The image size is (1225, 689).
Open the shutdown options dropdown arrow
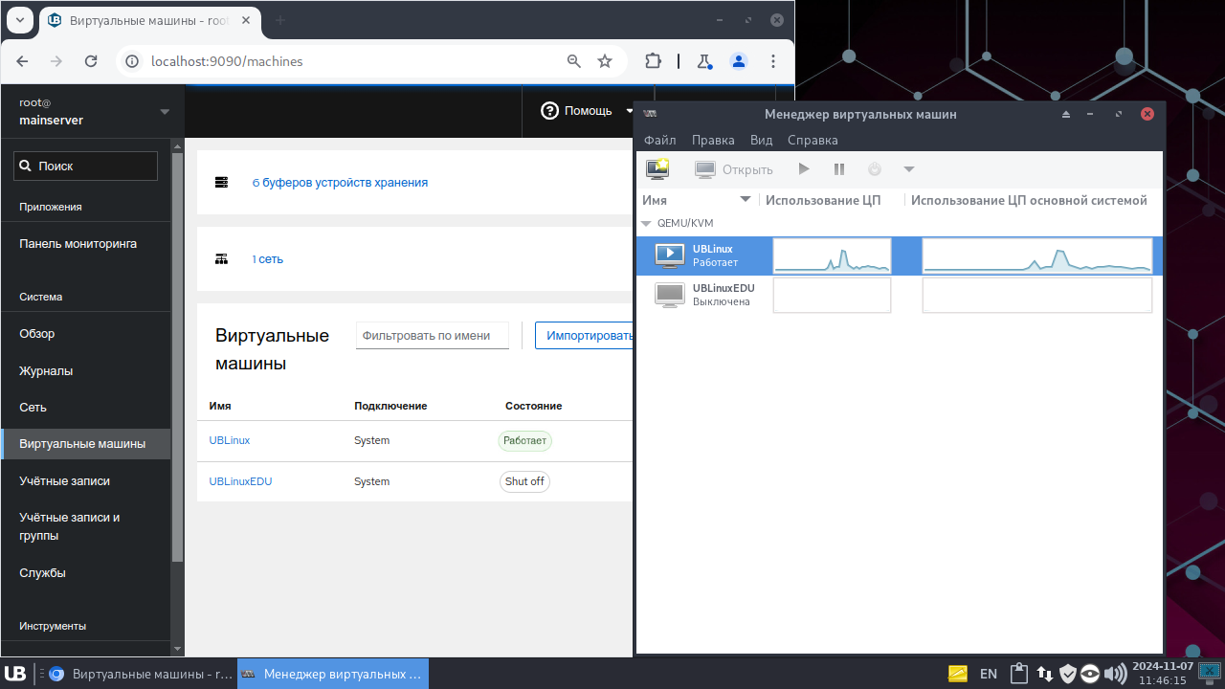pyautogui.click(x=908, y=168)
